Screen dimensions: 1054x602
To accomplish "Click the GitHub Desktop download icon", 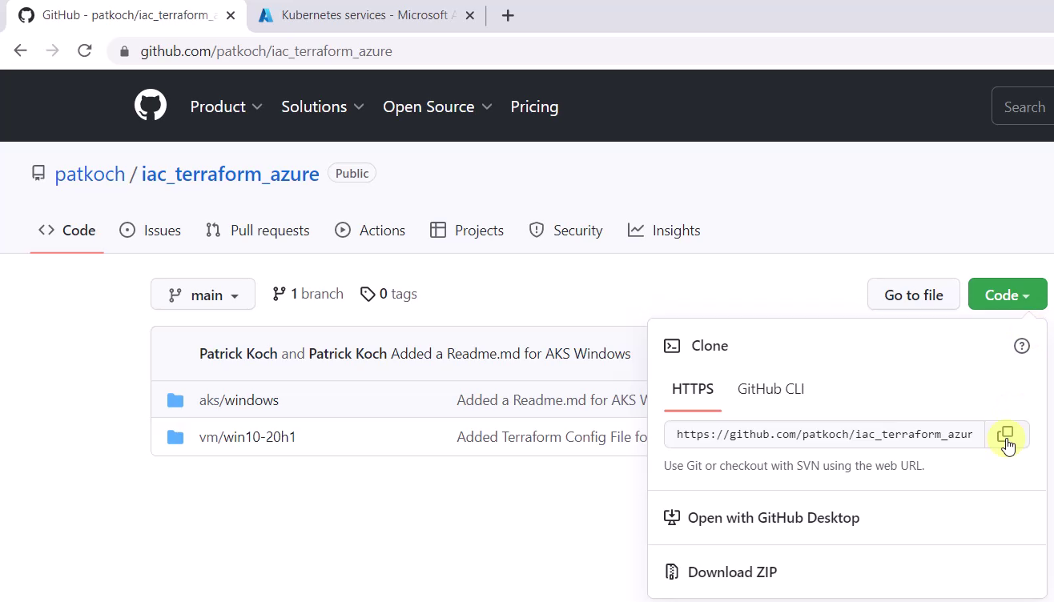I will (x=672, y=518).
